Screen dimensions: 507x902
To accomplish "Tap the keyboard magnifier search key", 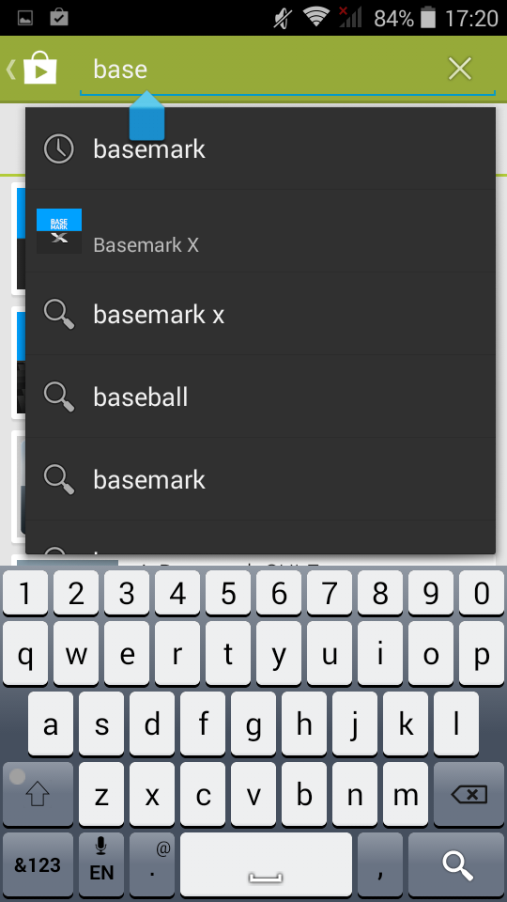I will click(x=456, y=864).
